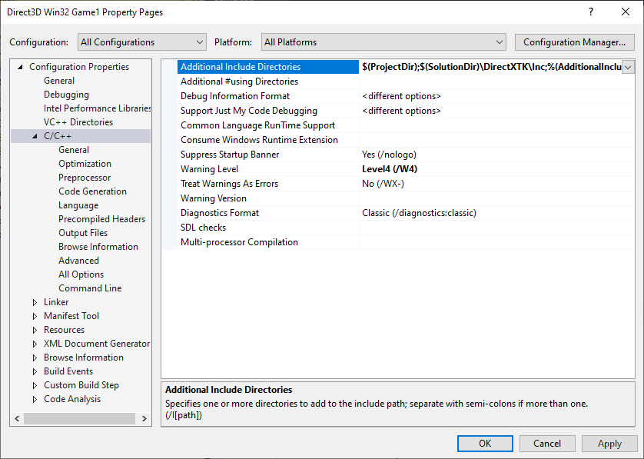Select Common Language RunTime Support property
The height and width of the screenshot is (459, 644).
[268, 125]
